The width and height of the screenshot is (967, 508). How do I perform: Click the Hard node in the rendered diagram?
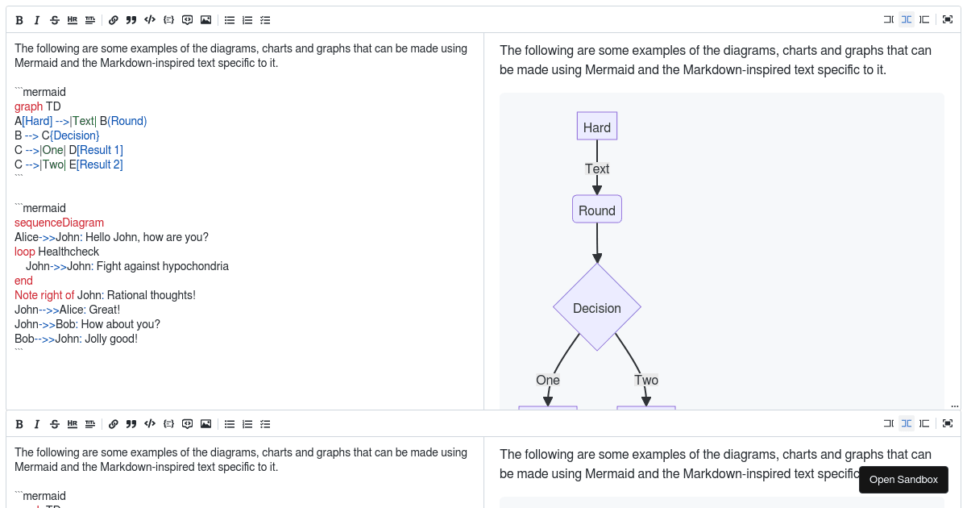tap(596, 126)
